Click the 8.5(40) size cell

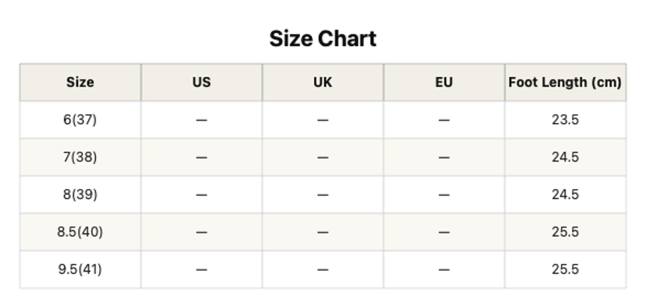coord(80,232)
